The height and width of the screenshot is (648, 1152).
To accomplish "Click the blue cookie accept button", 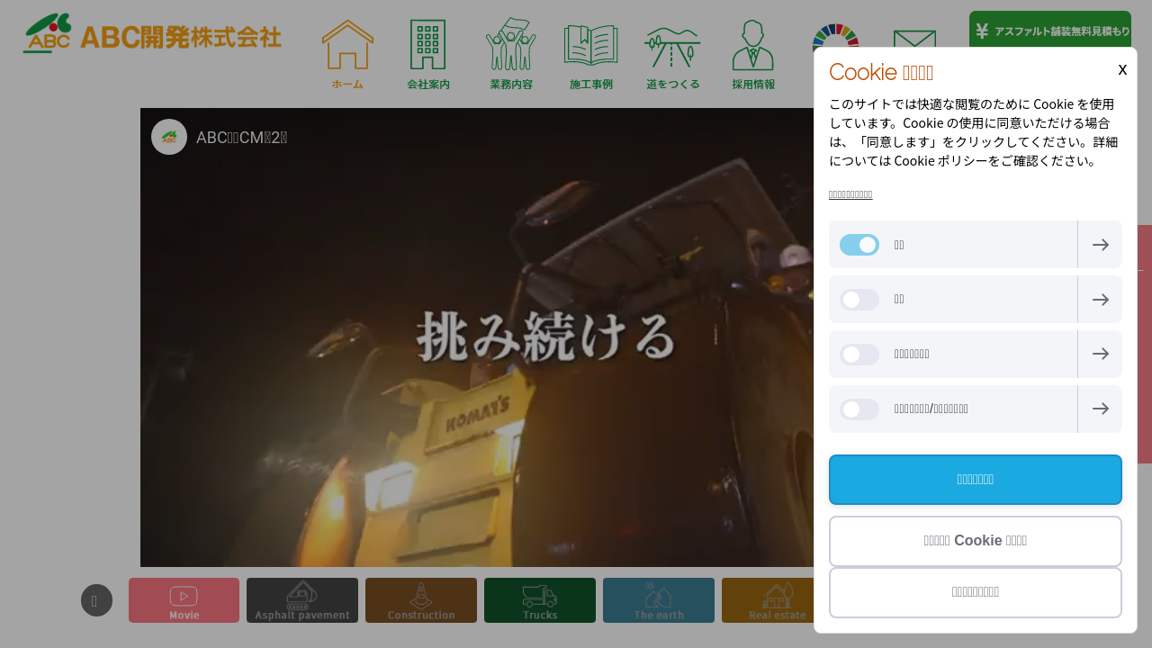I will click(975, 480).
